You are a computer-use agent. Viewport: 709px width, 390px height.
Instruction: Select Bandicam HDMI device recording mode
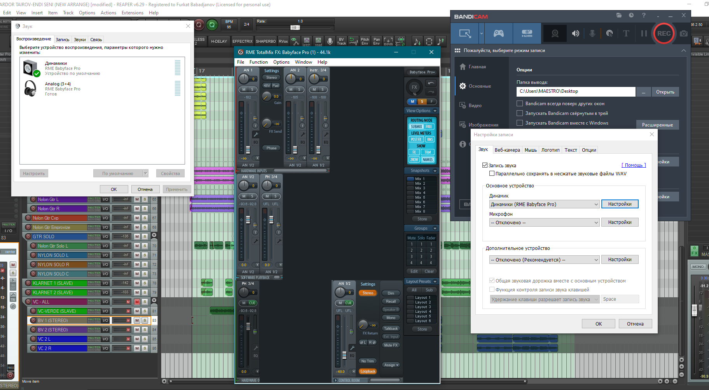click(527, 33)
